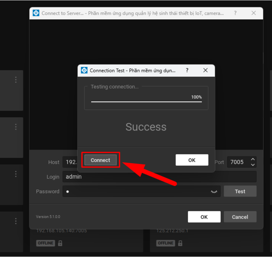Open the second tile's three-dot menu on left

click(16, 127)
